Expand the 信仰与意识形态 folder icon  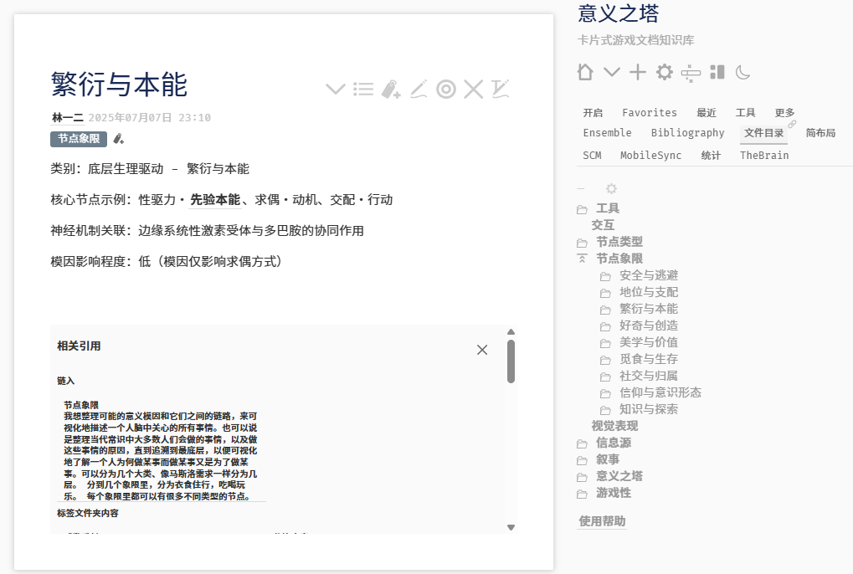(x=605, y=393)
